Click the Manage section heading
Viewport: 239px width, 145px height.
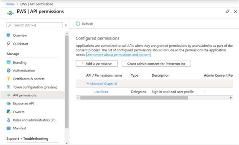coord(13,54)
